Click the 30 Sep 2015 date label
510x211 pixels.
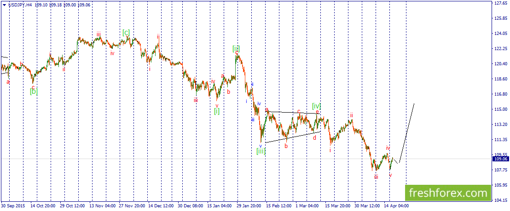pyautogui.click(x=13, y=206)
